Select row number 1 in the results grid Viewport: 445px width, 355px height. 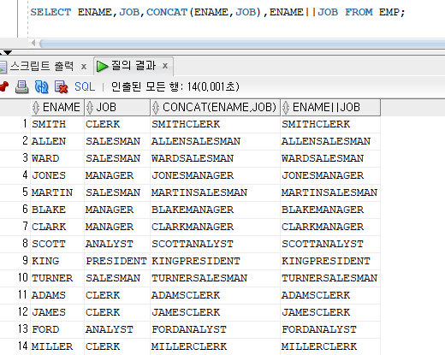click(x=15, y=124)
